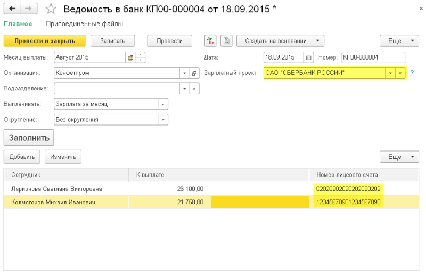Screen dimensions: 426x276
Task: Open Создать на основании menu
Action: pos(281,41)
